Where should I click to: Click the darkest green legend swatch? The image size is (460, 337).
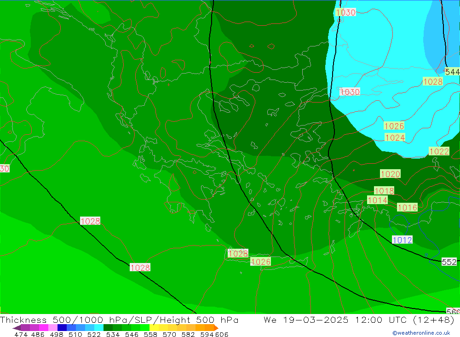coord(108,328)
